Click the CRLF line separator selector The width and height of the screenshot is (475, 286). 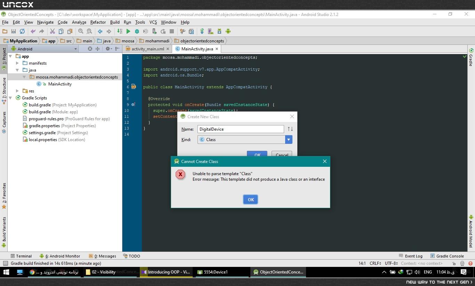click(375, 263)
